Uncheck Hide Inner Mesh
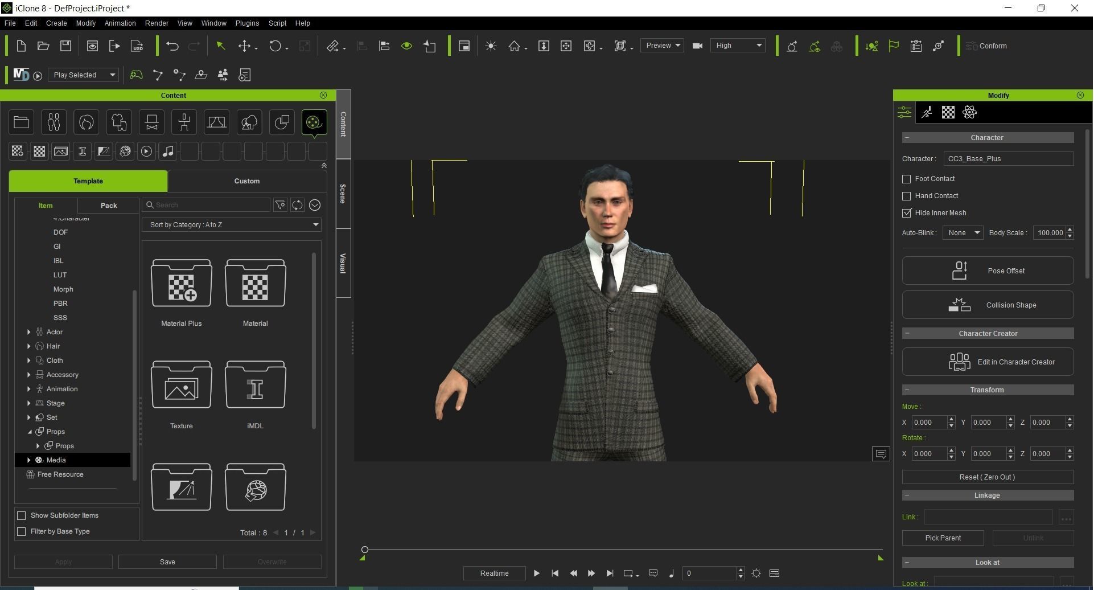The width and height of the screenshot is (1094, 590). [907, 213]
